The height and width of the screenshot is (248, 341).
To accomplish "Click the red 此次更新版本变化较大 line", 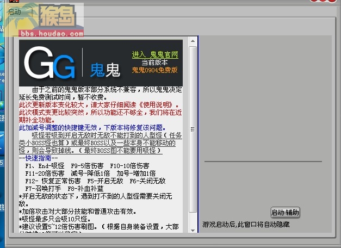I will tap(99, 104).
